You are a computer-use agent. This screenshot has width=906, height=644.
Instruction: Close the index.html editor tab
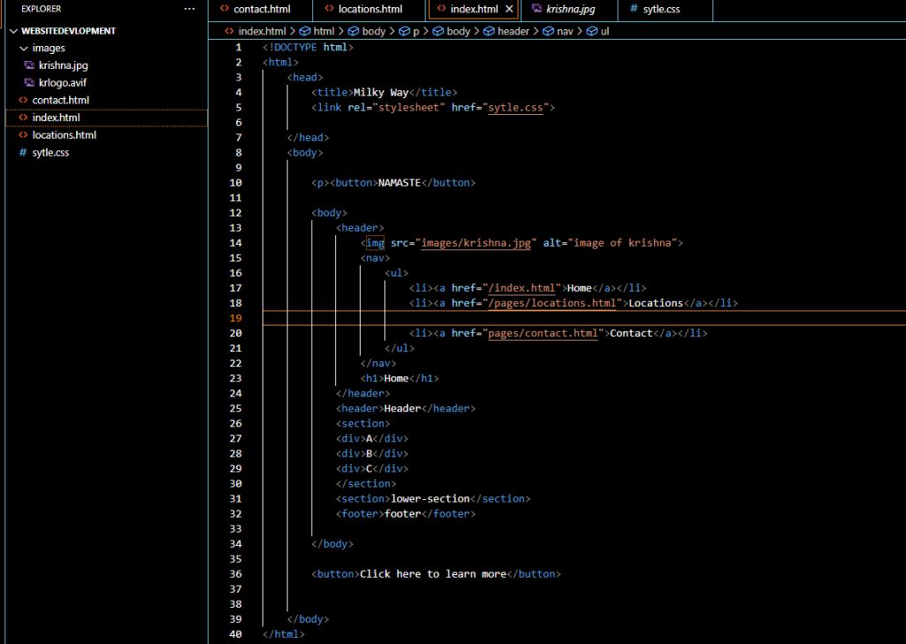[509, 10]
